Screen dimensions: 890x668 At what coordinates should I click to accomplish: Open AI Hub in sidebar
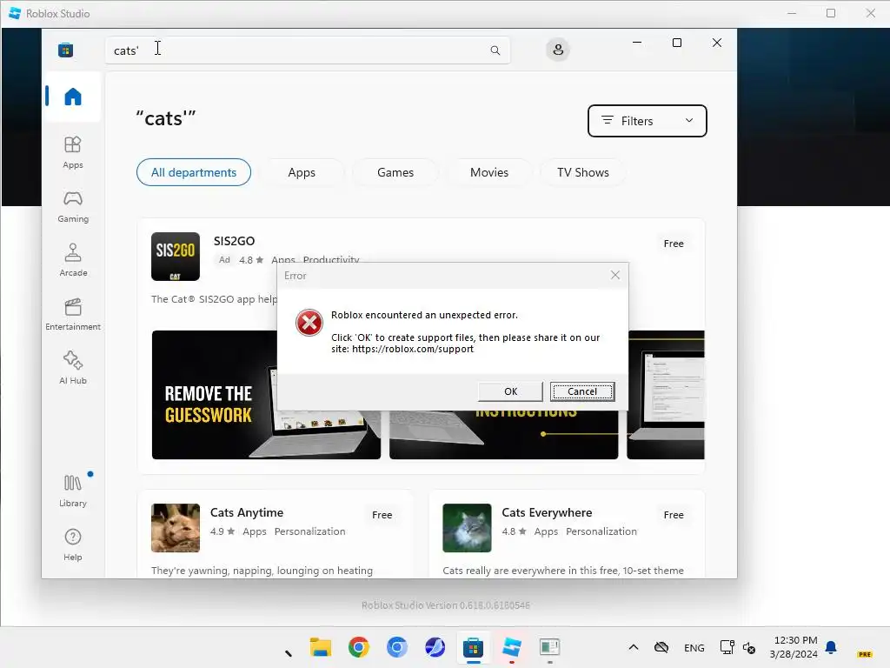click(73, 368)
